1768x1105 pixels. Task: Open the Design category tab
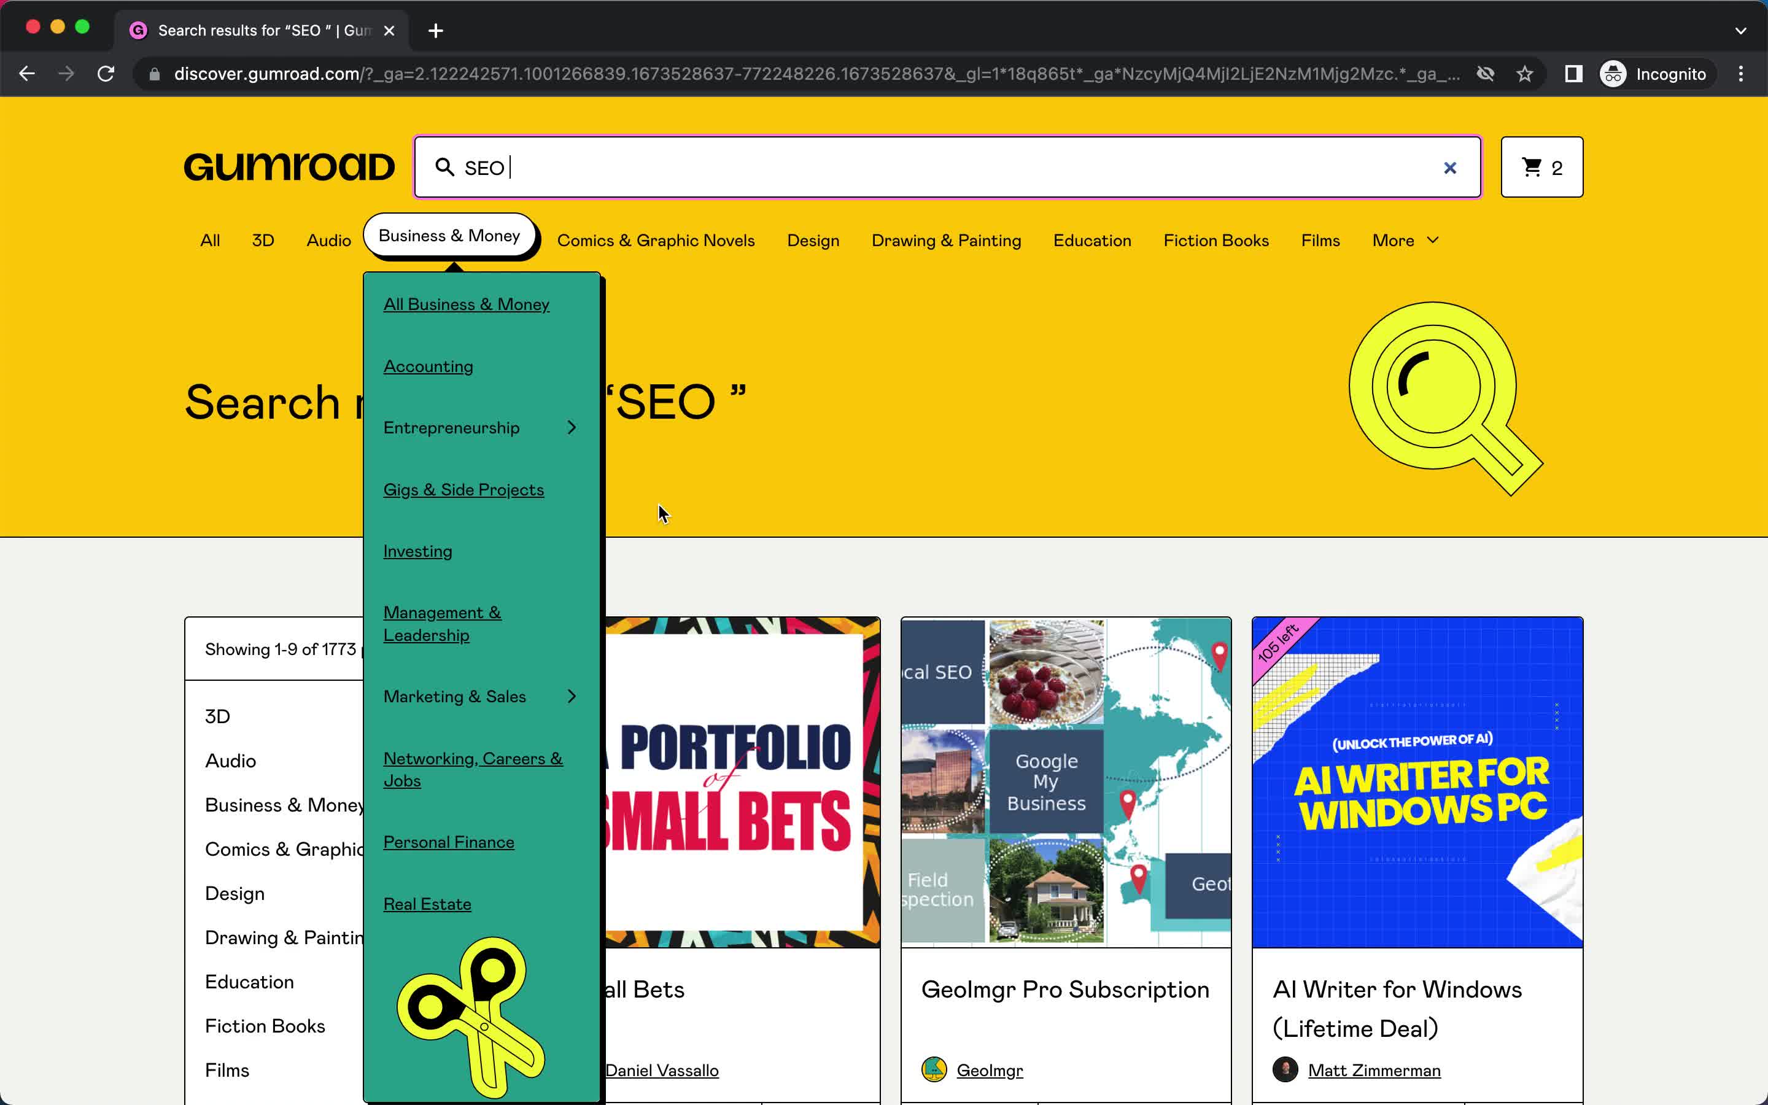(x=813, y=241)
